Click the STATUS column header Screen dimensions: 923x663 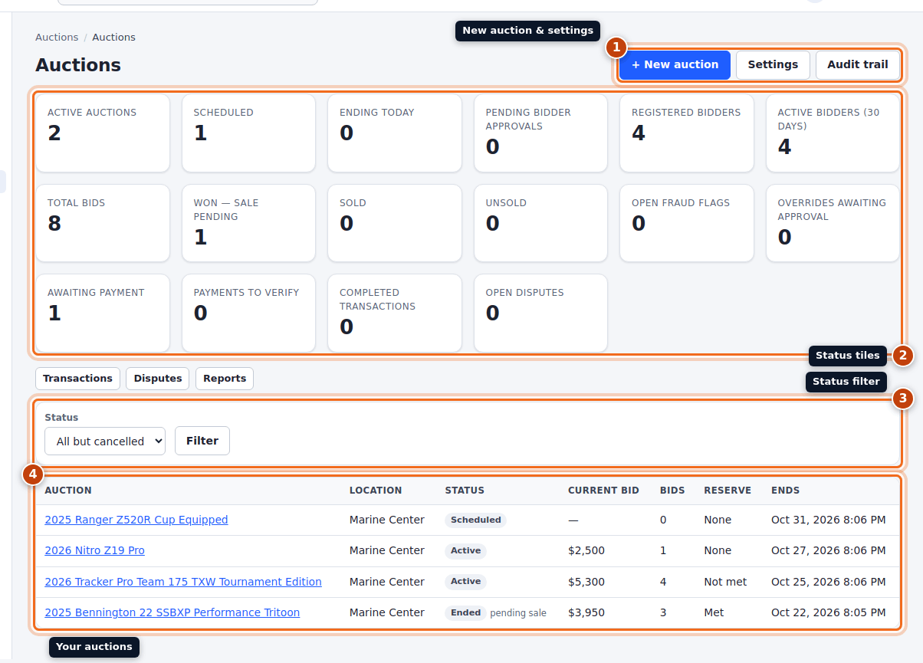pos(465,491)
